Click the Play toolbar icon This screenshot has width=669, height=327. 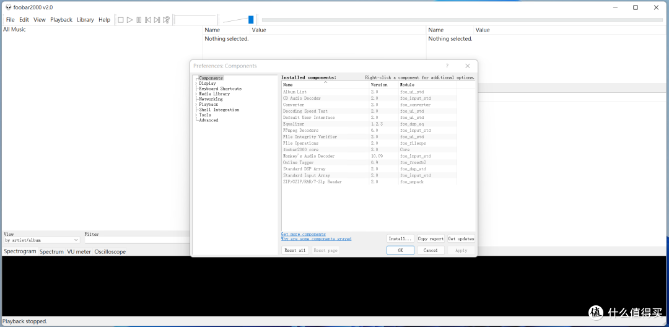[x=129, y=20]
